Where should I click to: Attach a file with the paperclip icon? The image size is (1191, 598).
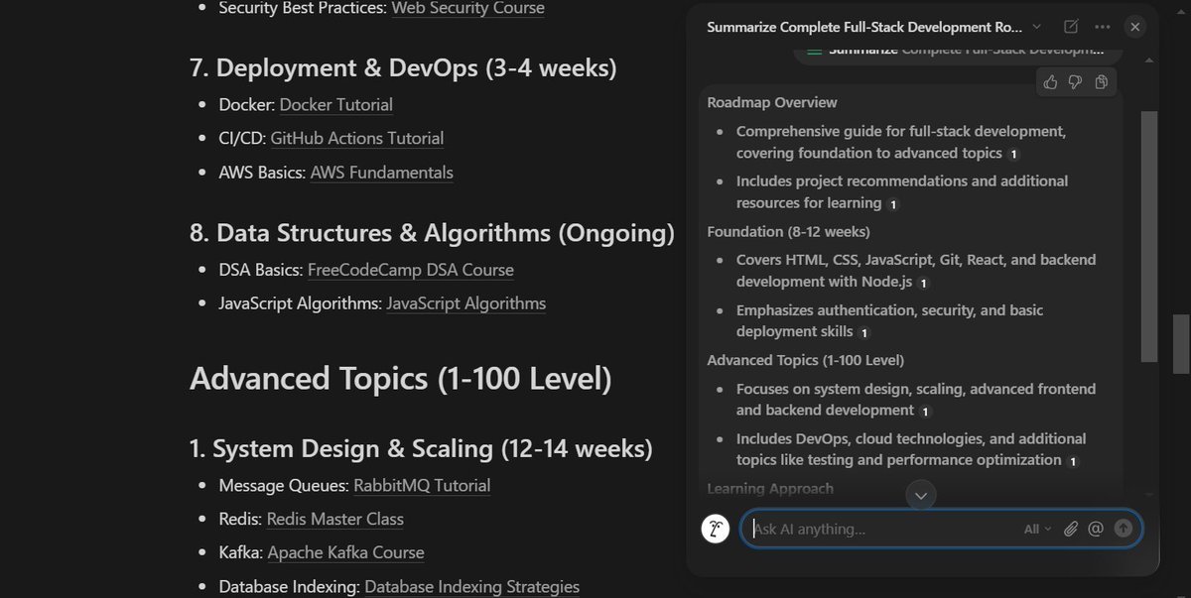pyautogui.click(x=1070, y=529)
